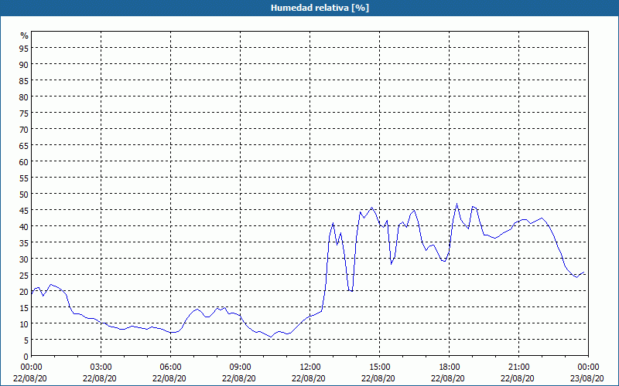The height and width of the screenshot is (386, 619).
Task: Click the y-axis value '0'
Action: click(26, 357)
